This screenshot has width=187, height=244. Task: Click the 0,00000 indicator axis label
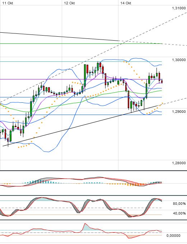173,236
